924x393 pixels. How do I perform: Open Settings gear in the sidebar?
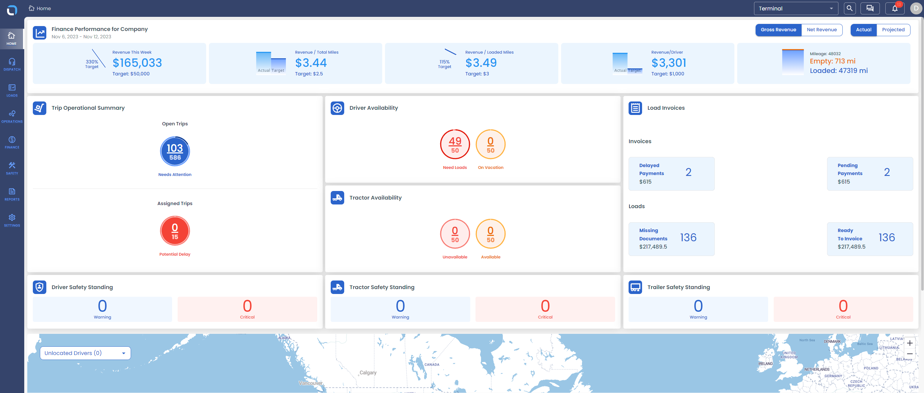pos(12,220)
